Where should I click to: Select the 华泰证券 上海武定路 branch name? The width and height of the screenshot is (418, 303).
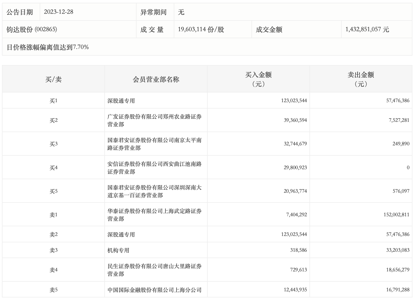tap(154, 215)
